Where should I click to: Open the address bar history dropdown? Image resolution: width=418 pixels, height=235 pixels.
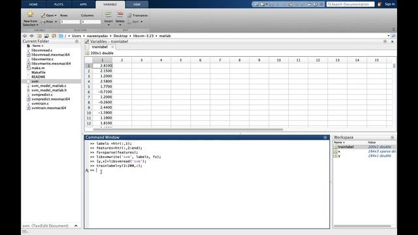pos(389,36)
